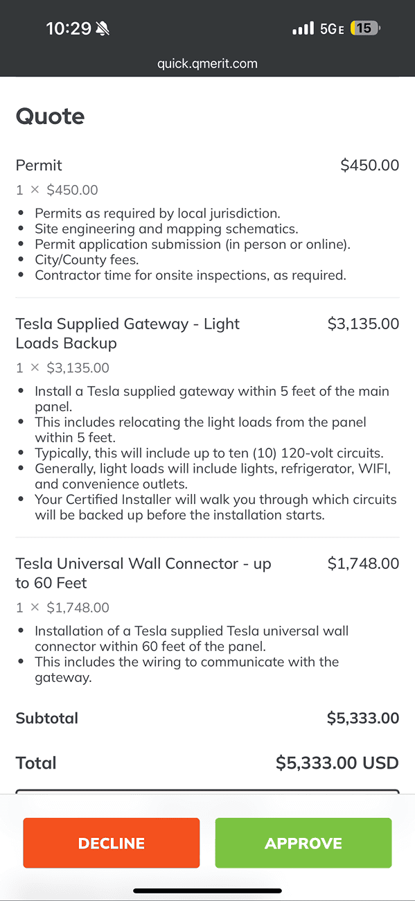The height and width of the screenshot is (901, 415).
Task: Select Tesla Supplied Gateway line item title
Action: 127,333
